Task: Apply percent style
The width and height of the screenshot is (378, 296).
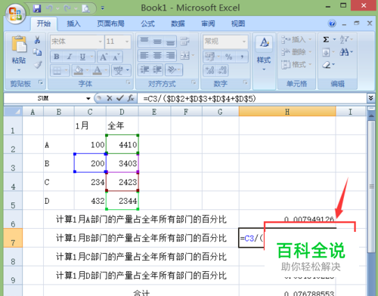Action: coord(228,57)
